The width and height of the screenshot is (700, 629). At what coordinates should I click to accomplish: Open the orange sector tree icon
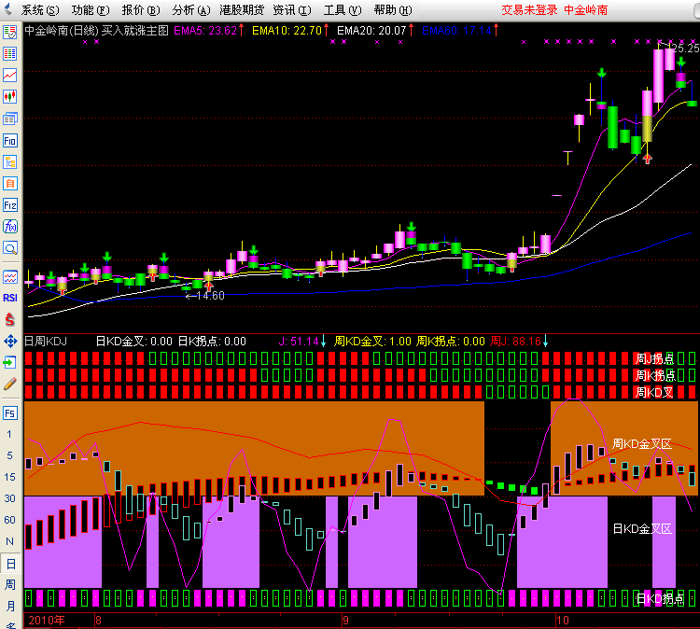tap(10, 162)
